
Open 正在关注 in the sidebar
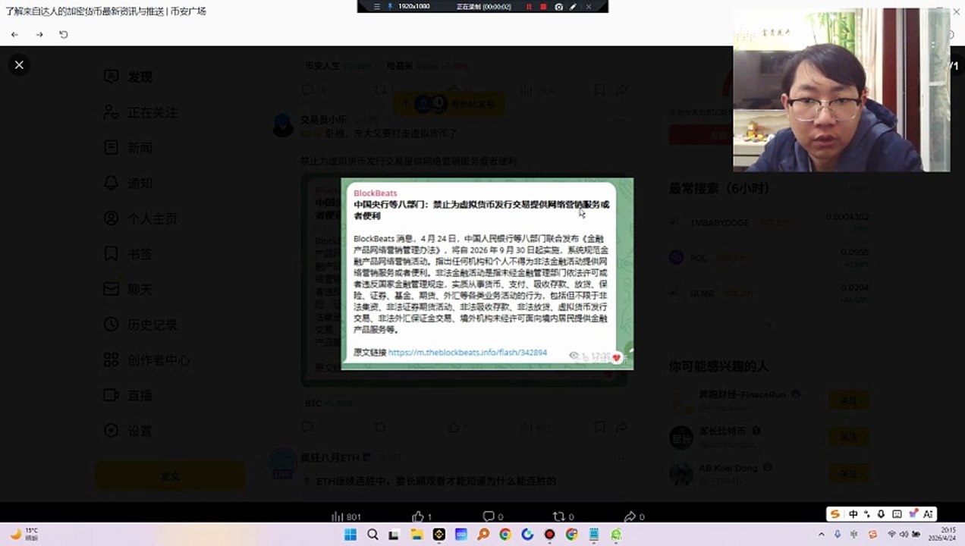(141, 112)
